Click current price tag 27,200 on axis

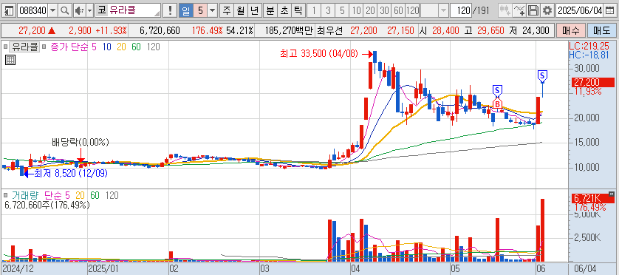point(593,82)
